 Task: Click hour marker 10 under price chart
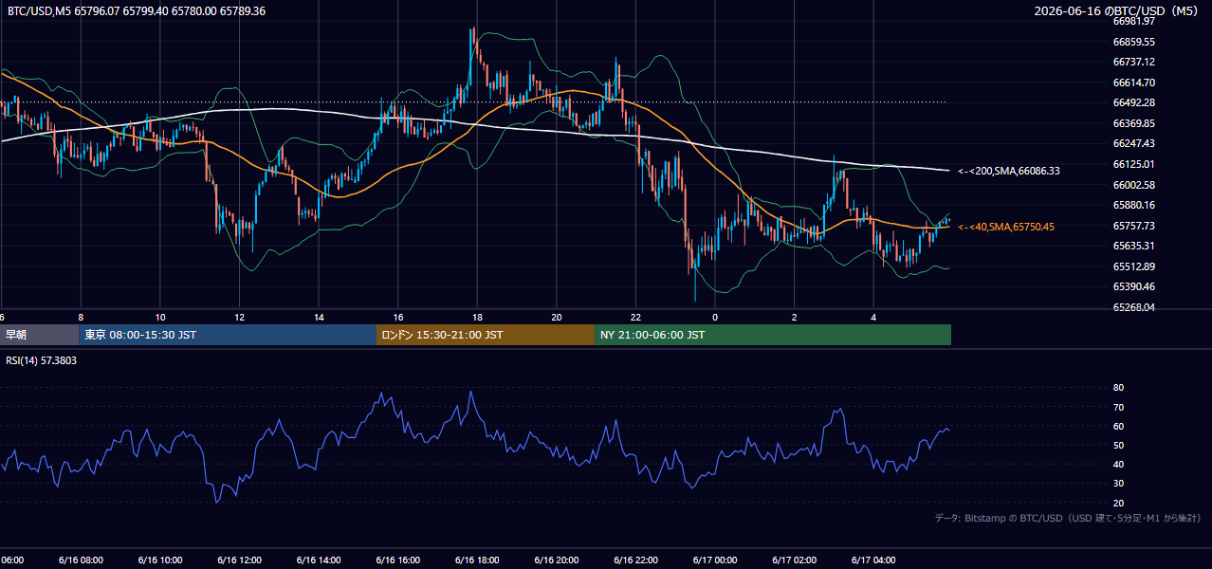click(x=160, y=317)
